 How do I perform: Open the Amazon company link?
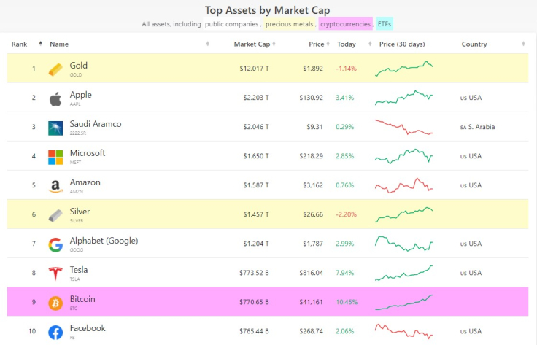click(85, 182)
